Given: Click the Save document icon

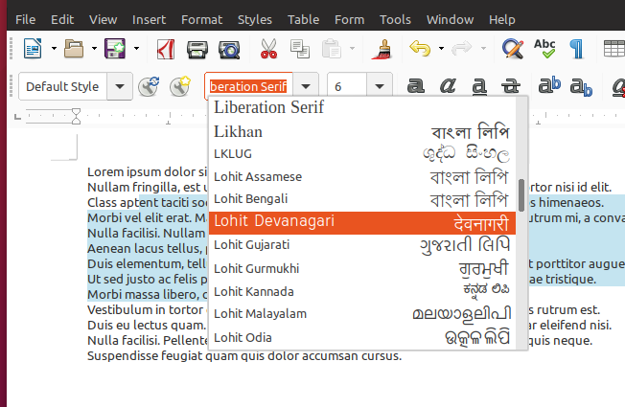Looking at the screenshot, I should tap(115, 49).
